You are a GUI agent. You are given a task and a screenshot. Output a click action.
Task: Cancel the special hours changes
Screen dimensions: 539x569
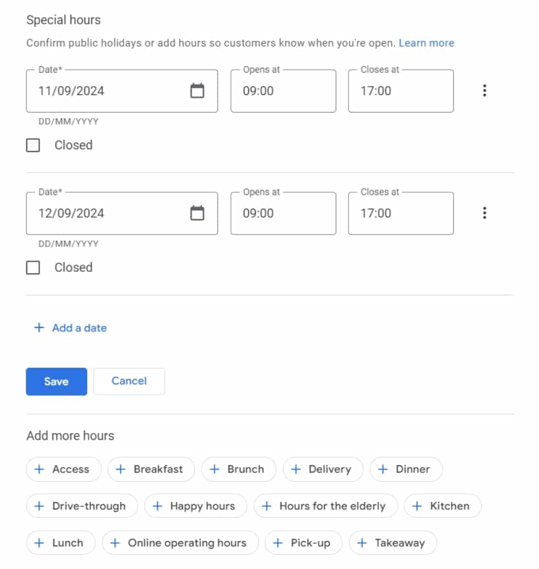coord(129,381)
